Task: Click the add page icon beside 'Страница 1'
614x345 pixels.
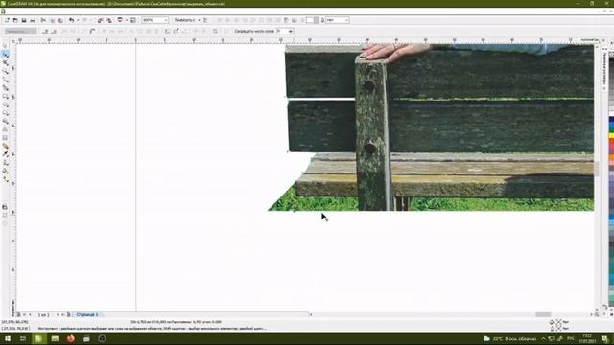Action: pos(68,314)
